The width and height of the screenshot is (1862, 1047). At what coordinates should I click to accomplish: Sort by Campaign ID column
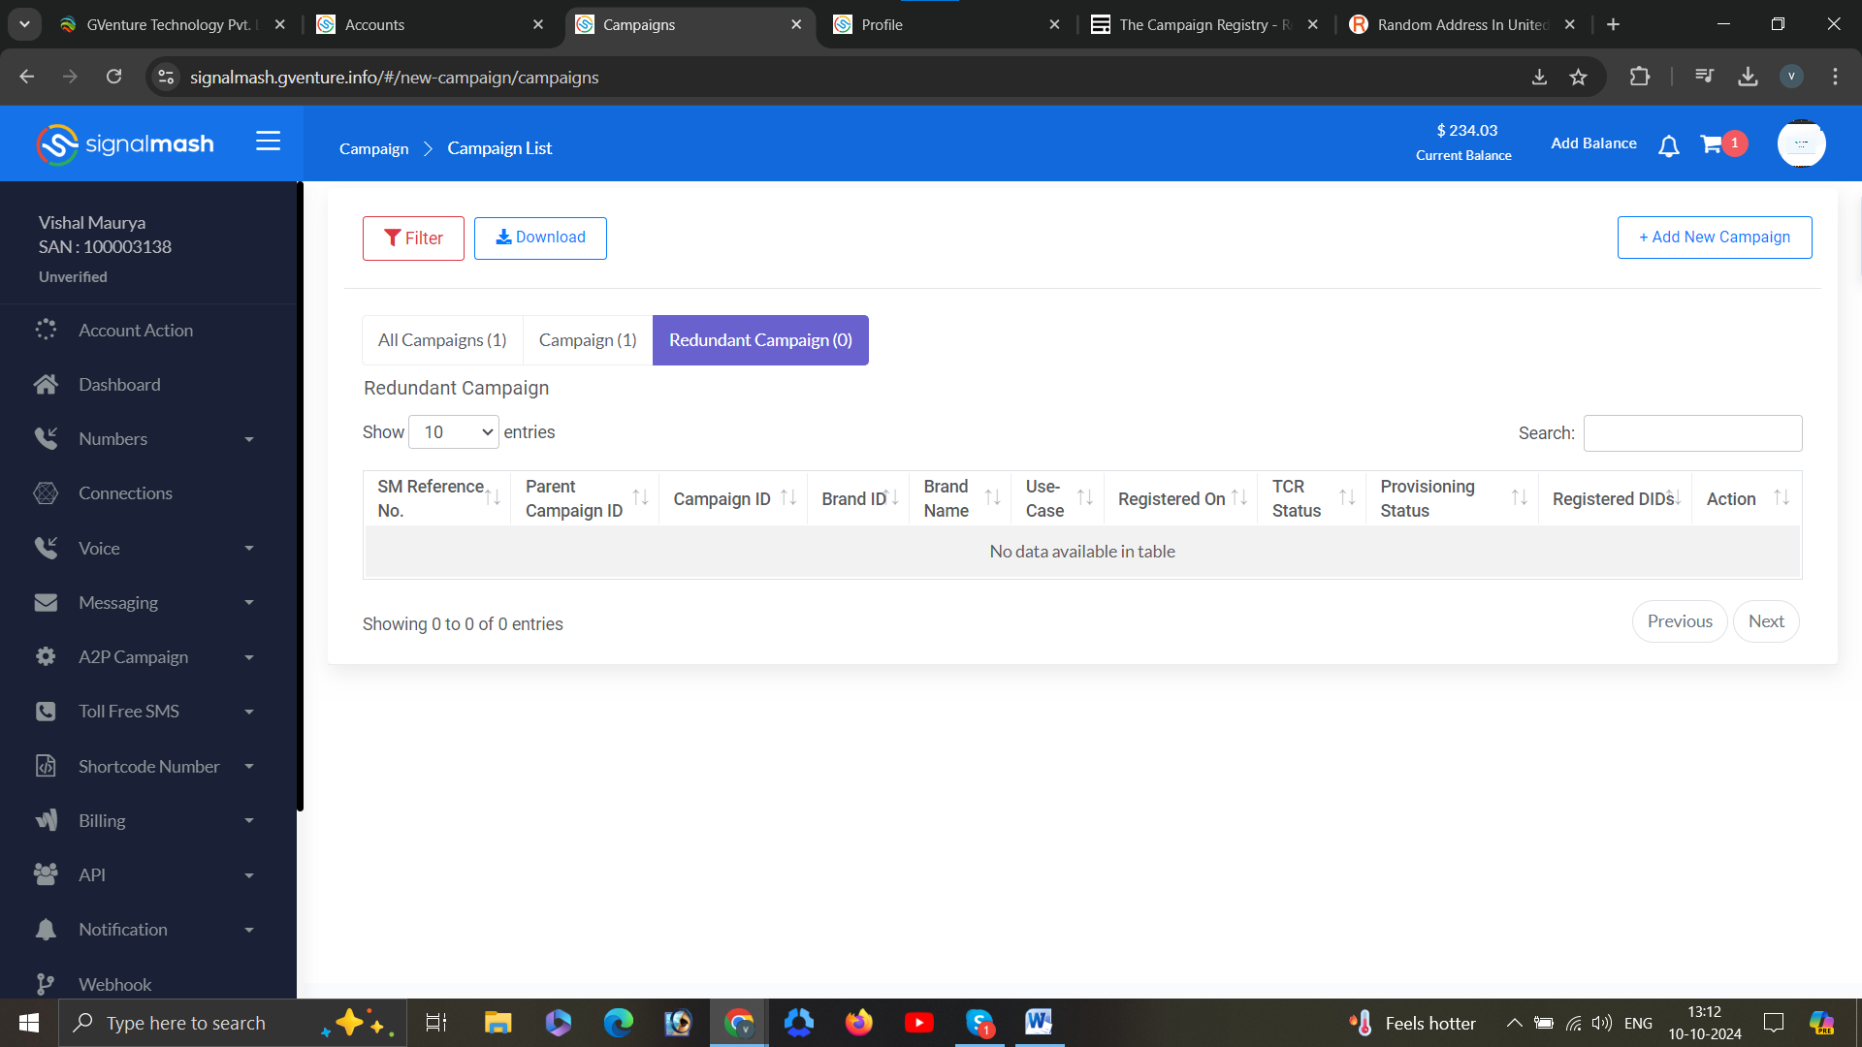coord(733,498)
